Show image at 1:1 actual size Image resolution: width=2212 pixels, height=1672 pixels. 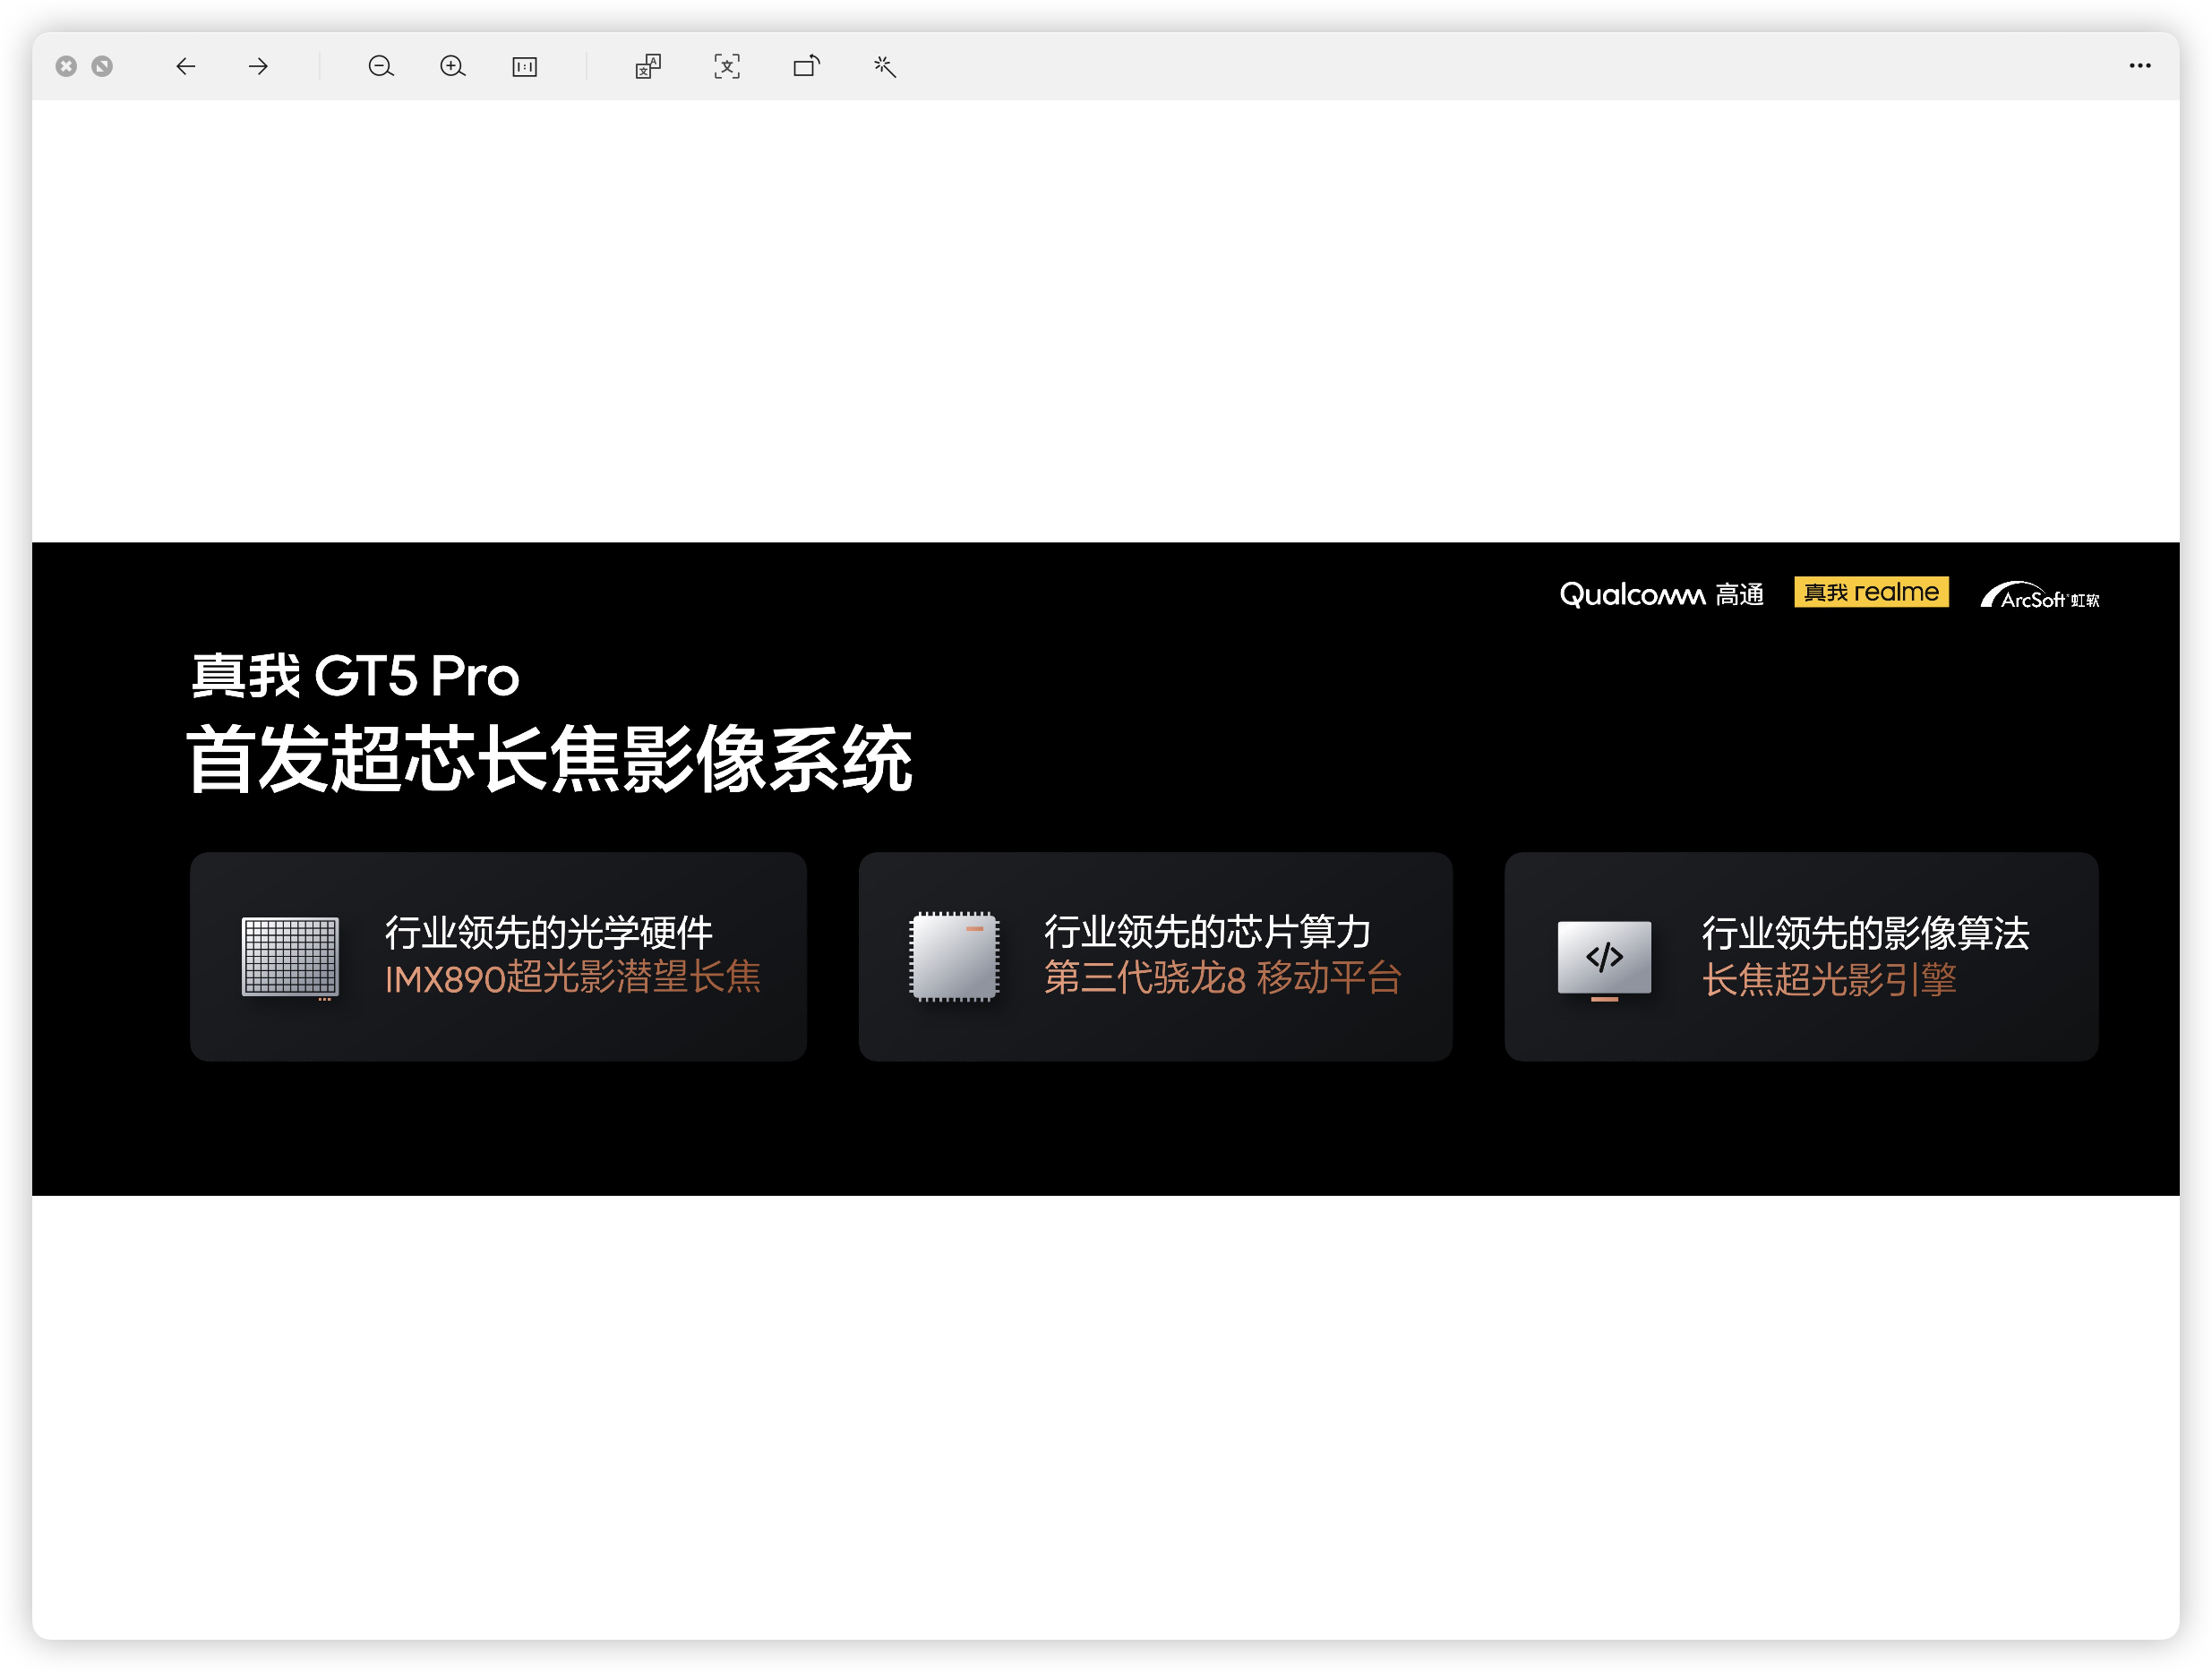click(x=525, y=67)
